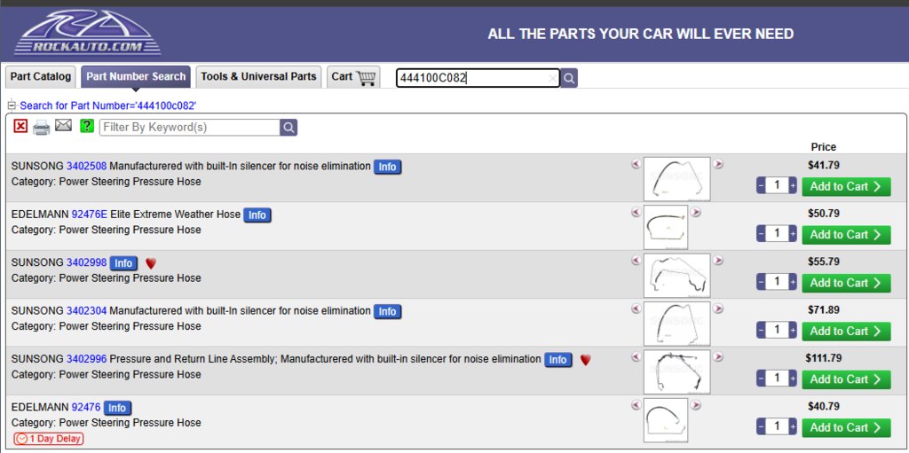The height and width of the screenshot is (453, 909).
Task: Click the Info button for EDELMANN 92476
Action: [117, 408]
